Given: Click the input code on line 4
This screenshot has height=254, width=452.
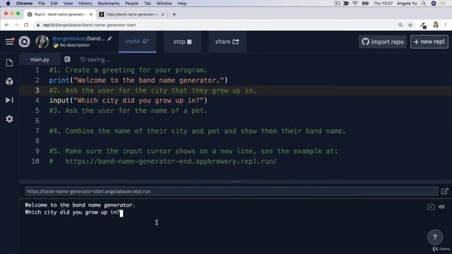Looking at the screenshot, I should tap(129, 100).
